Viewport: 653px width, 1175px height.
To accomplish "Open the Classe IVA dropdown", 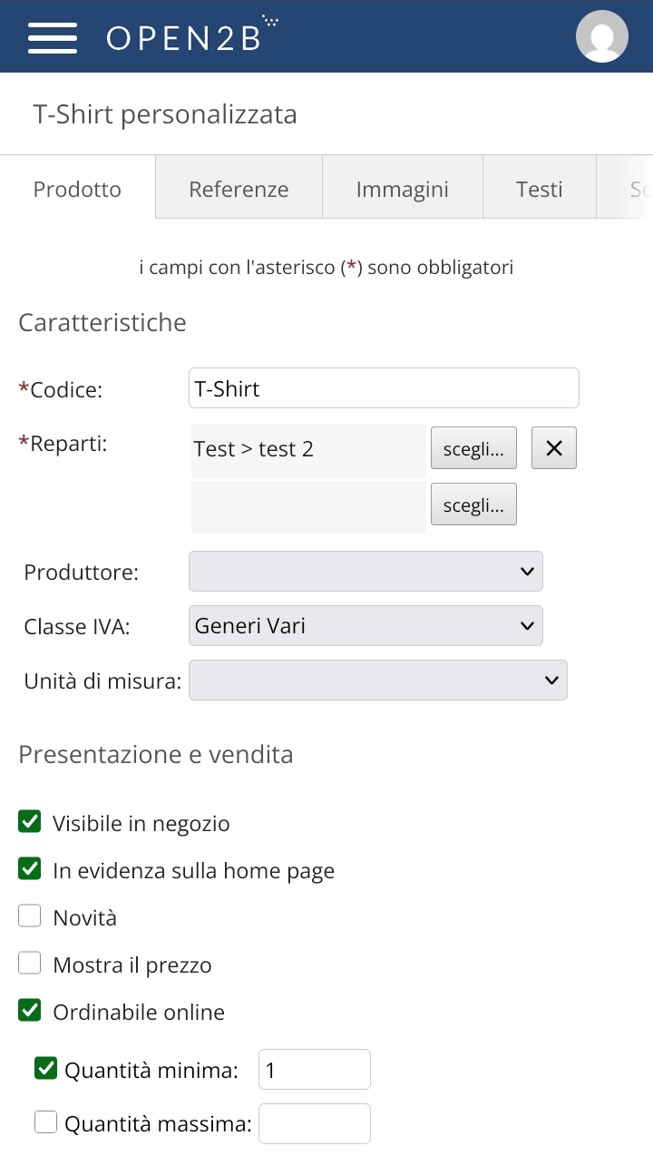I will click(x=365, y=625).
